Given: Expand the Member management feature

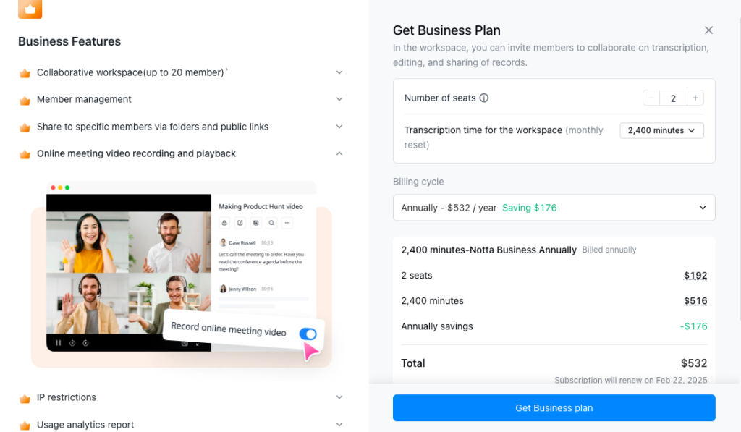Looking at the screenshot, I should click(x=339, y=99).
